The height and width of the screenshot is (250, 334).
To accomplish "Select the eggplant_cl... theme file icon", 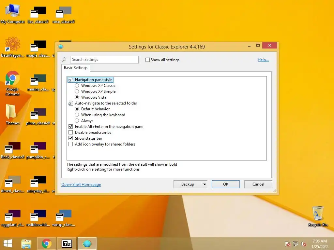I will click(x=13, y=218).
